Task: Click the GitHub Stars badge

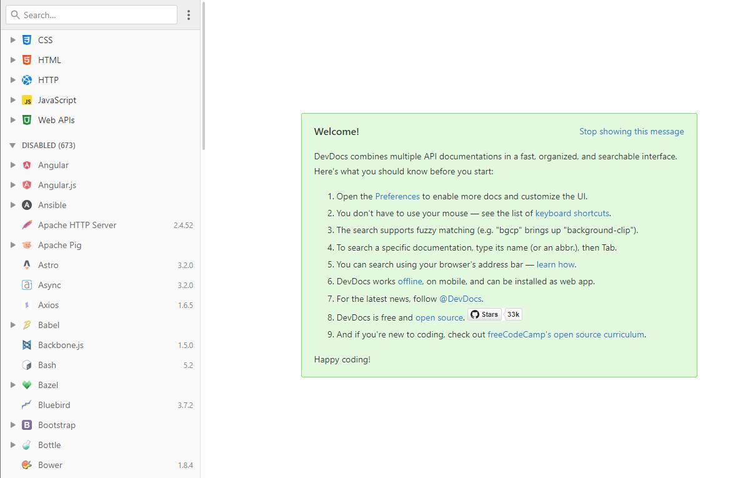Action: pos(484,314)
